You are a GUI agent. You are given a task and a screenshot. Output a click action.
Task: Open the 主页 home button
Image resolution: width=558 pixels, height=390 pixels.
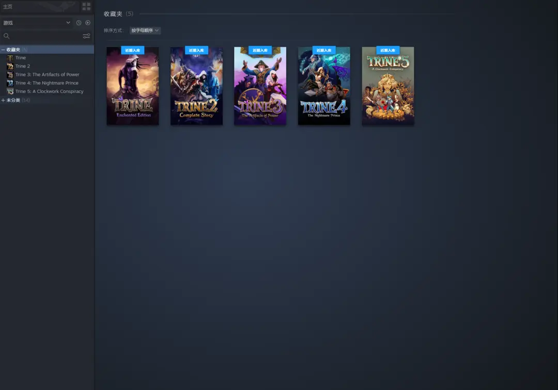point(39,6)
